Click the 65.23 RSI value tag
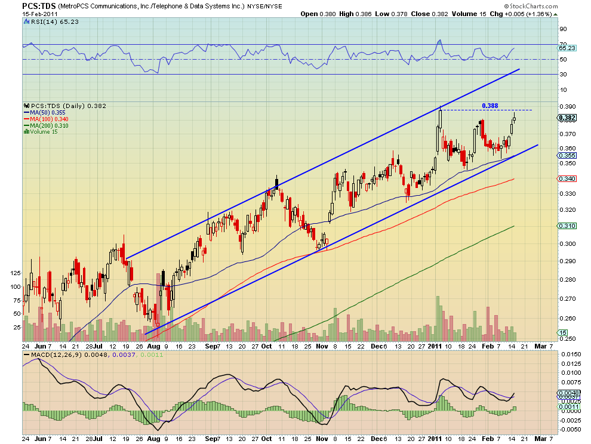Viewport: 591px width, 444px height. [x=567, y=48]
